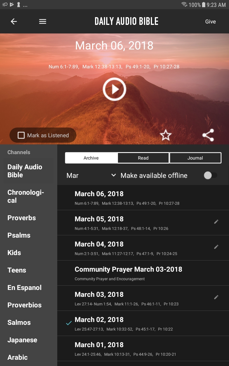
Task: Tap the Give button
Action: (x=210, y=21)
